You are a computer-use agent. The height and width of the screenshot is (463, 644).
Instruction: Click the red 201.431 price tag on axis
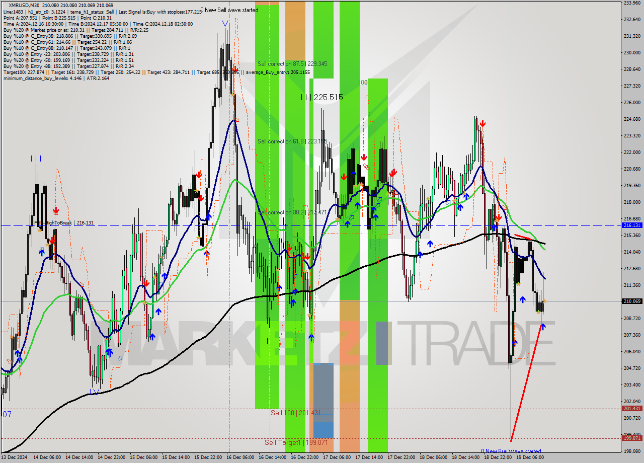631,408
